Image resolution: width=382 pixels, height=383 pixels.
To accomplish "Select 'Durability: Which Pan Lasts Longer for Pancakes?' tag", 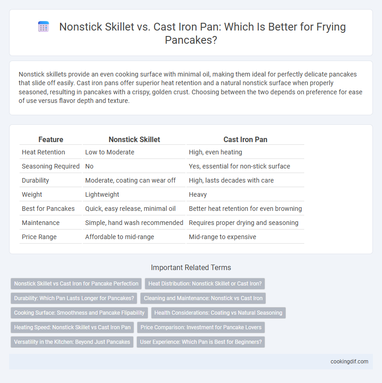I will coord(74,298).
